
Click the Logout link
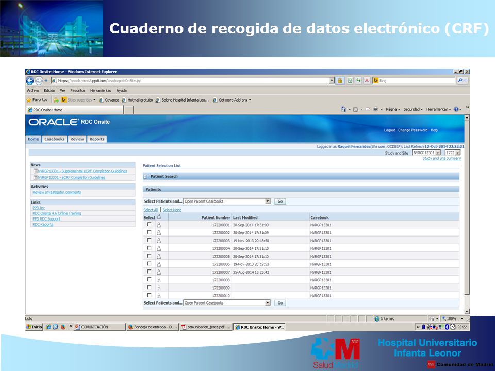point(389,130)
